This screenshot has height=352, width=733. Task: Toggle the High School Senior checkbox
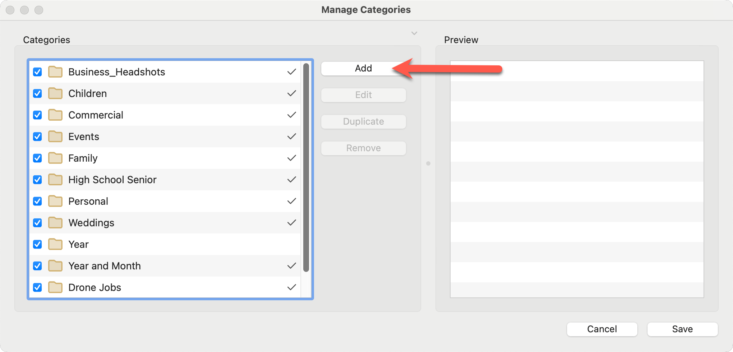[x=37, y=180]
